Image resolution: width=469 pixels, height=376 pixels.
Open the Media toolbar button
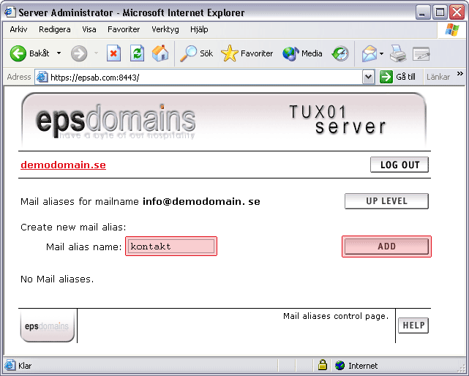302,53
